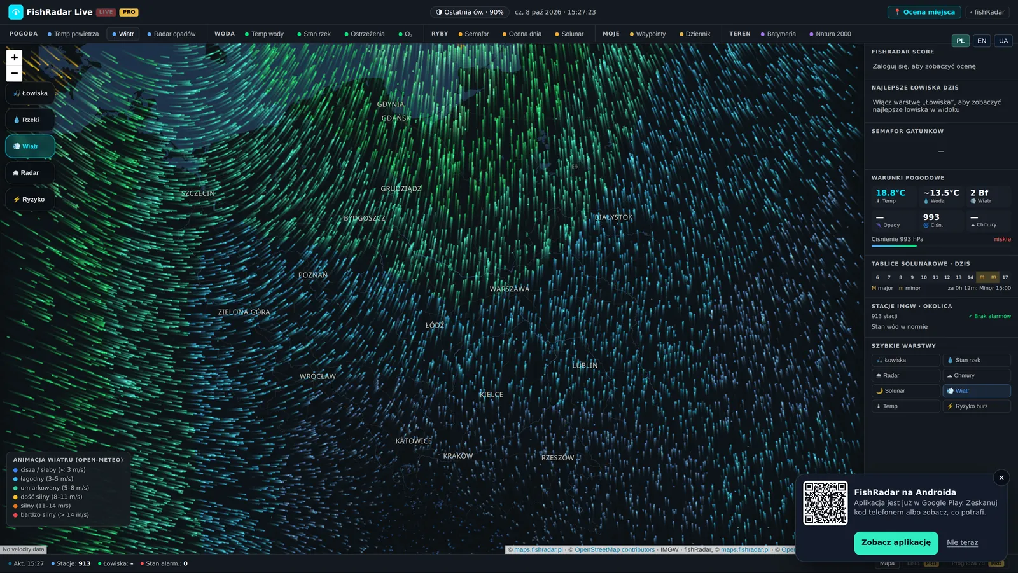Open the Radar opadów tab

pos(171,34)
